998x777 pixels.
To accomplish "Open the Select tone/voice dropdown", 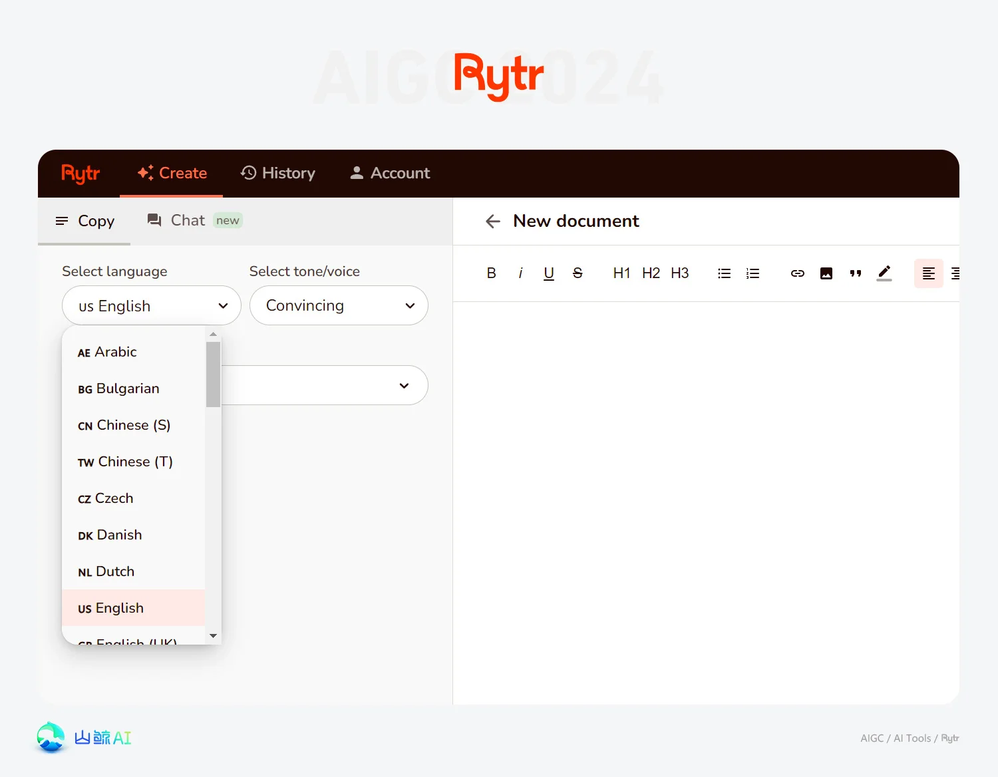I will pyautogui.click(x=339, y=305).
